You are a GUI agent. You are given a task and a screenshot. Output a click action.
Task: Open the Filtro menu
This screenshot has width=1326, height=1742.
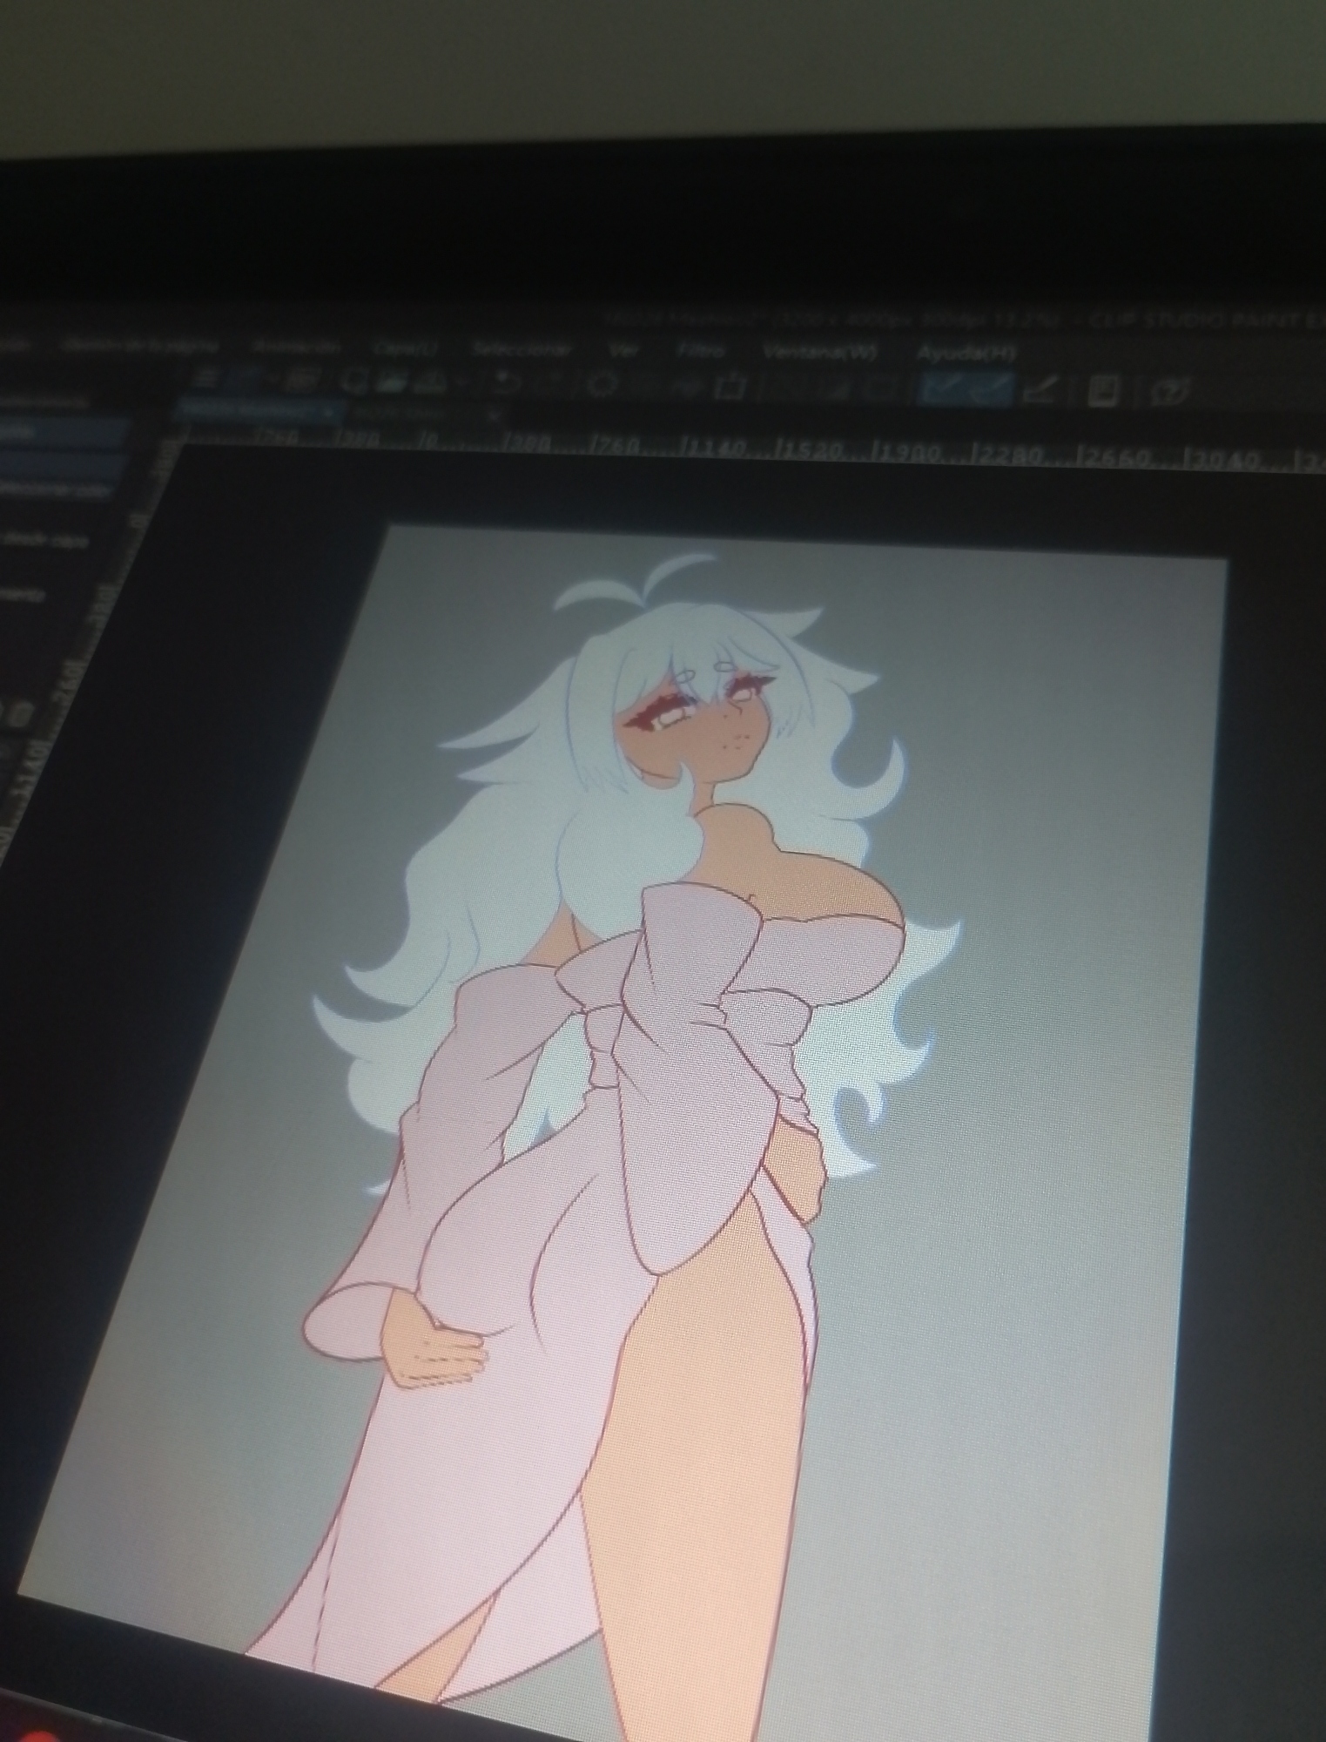click(701, 351)
